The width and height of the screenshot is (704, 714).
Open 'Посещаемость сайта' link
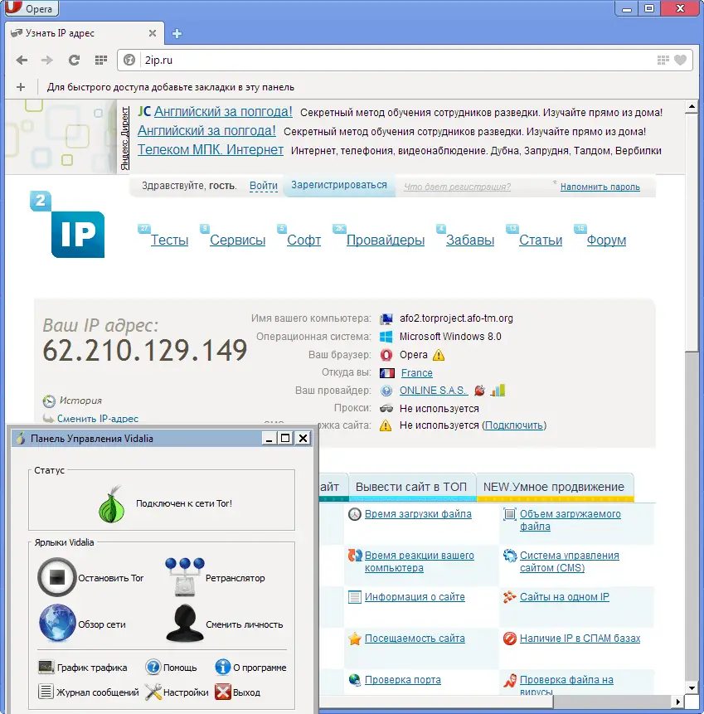click(415, 639)
